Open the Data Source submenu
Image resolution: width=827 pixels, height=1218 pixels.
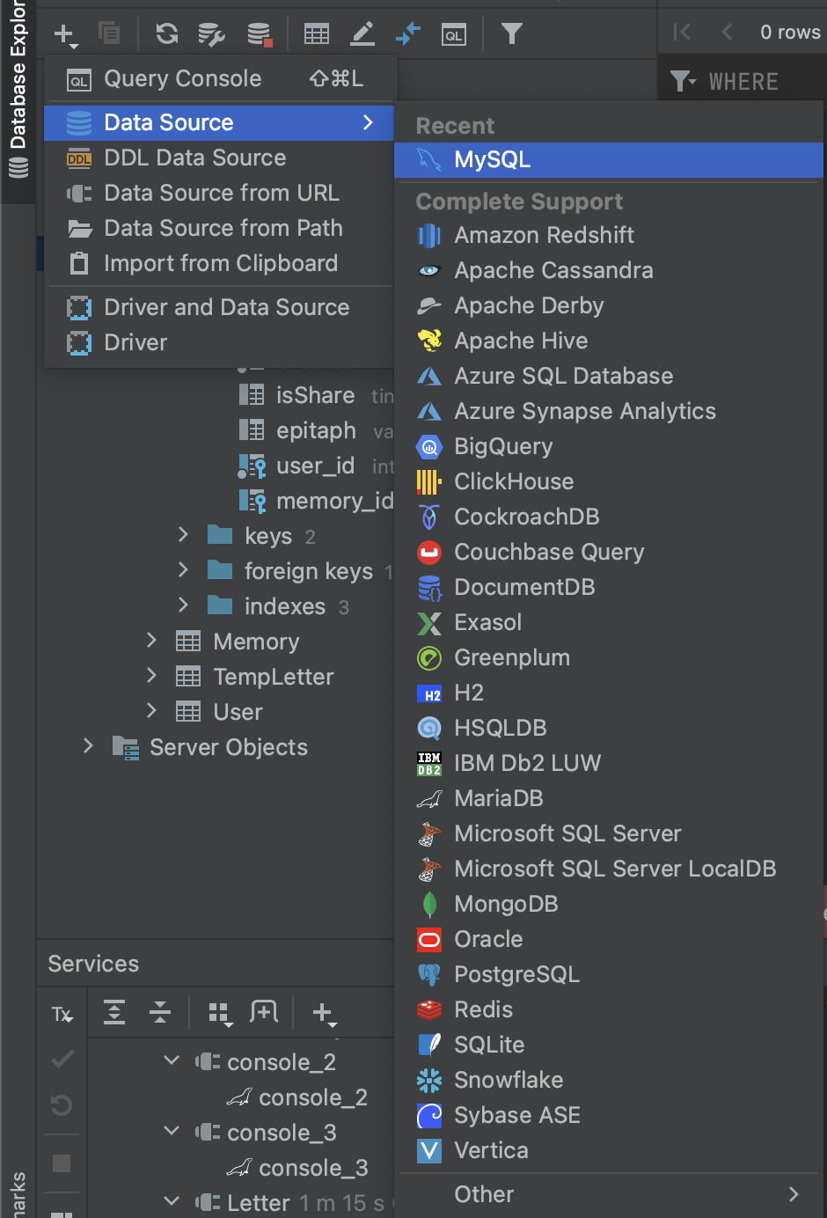click(220, 122)
